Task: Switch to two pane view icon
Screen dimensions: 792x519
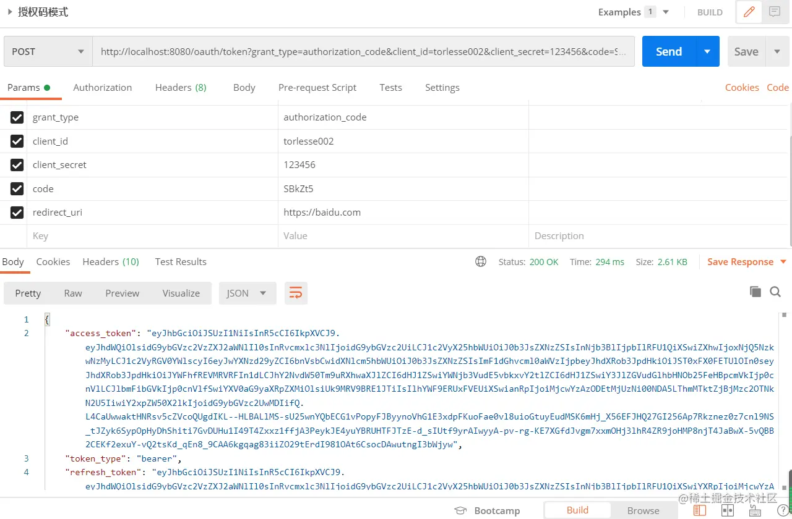Action: tap(728, 510)
